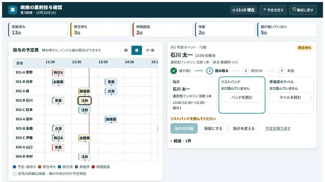
Task: Click the リストバンド card in the detail panel
Action: [x=242, y=95]
